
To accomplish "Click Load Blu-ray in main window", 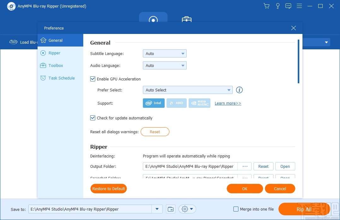I will [23, 42].
